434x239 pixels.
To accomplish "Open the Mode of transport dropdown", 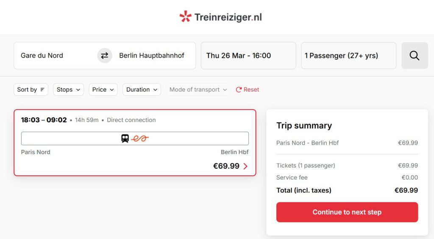I will [x=198, y=90].
